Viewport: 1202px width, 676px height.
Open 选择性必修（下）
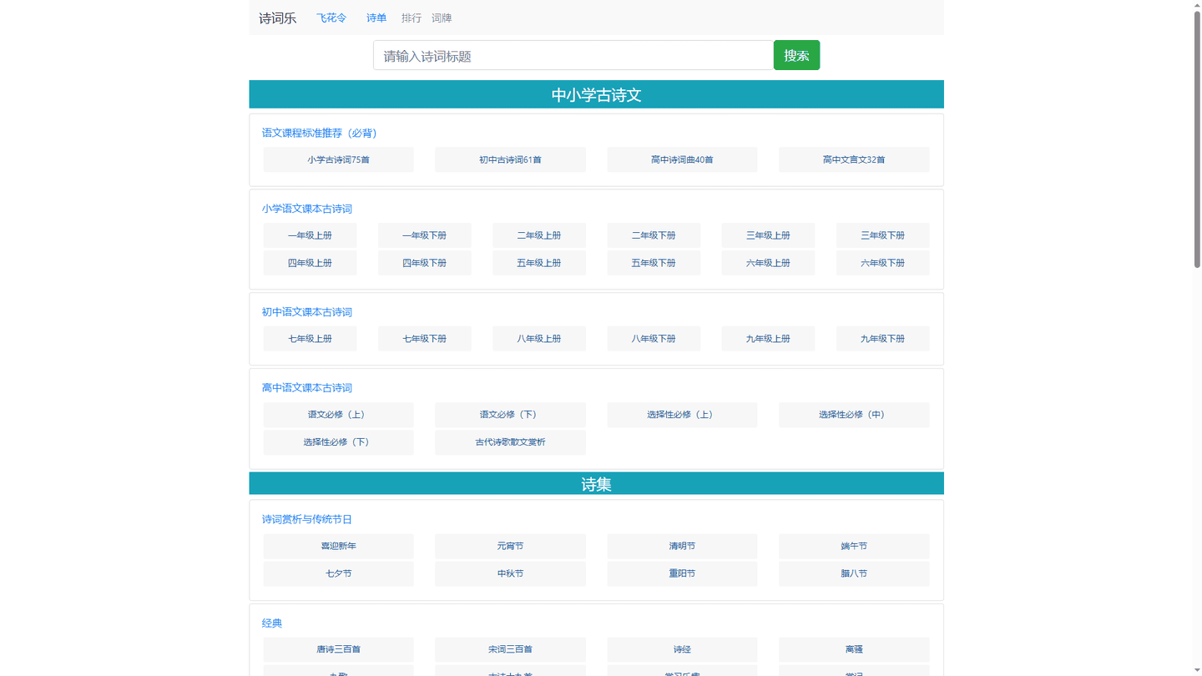(x=338, y=442)
